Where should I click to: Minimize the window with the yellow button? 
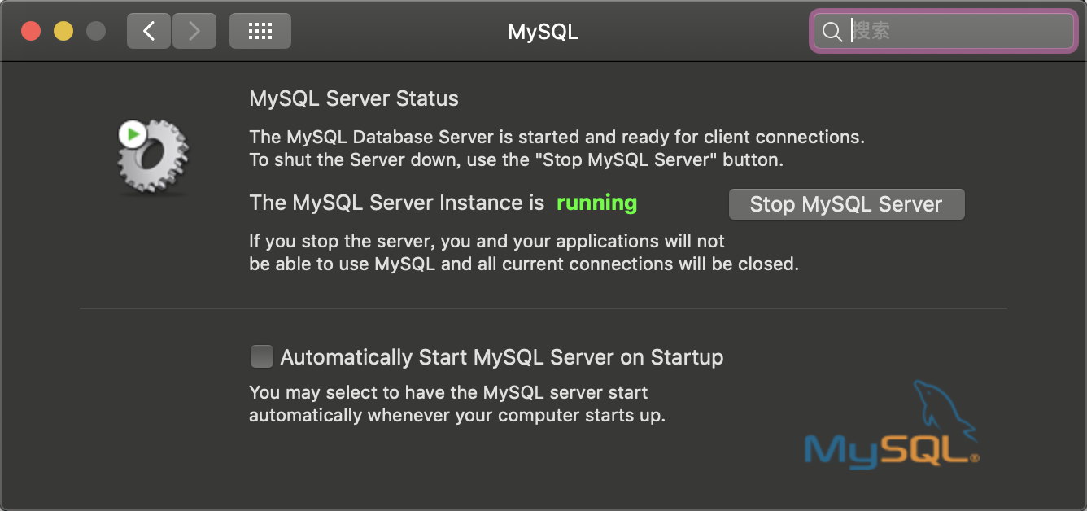pos(63,32)
